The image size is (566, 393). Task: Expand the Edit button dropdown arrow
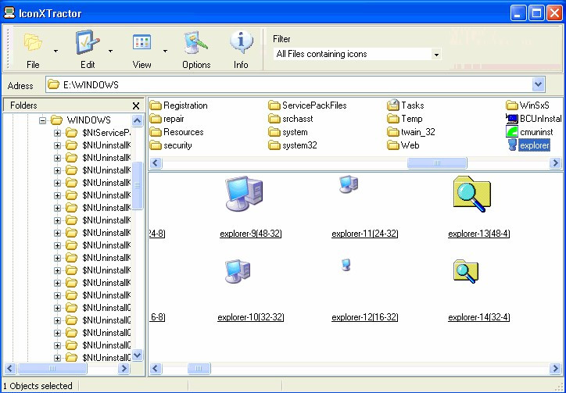(110, 51)
